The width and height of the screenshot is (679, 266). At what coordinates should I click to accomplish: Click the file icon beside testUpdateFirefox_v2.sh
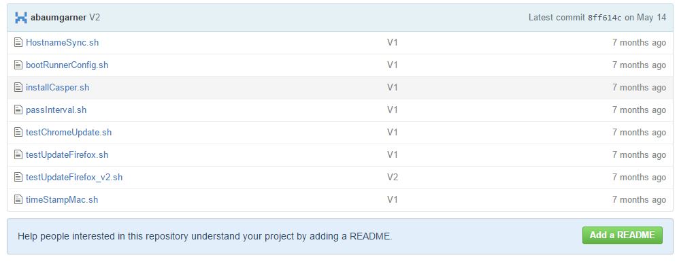[18, 177]
